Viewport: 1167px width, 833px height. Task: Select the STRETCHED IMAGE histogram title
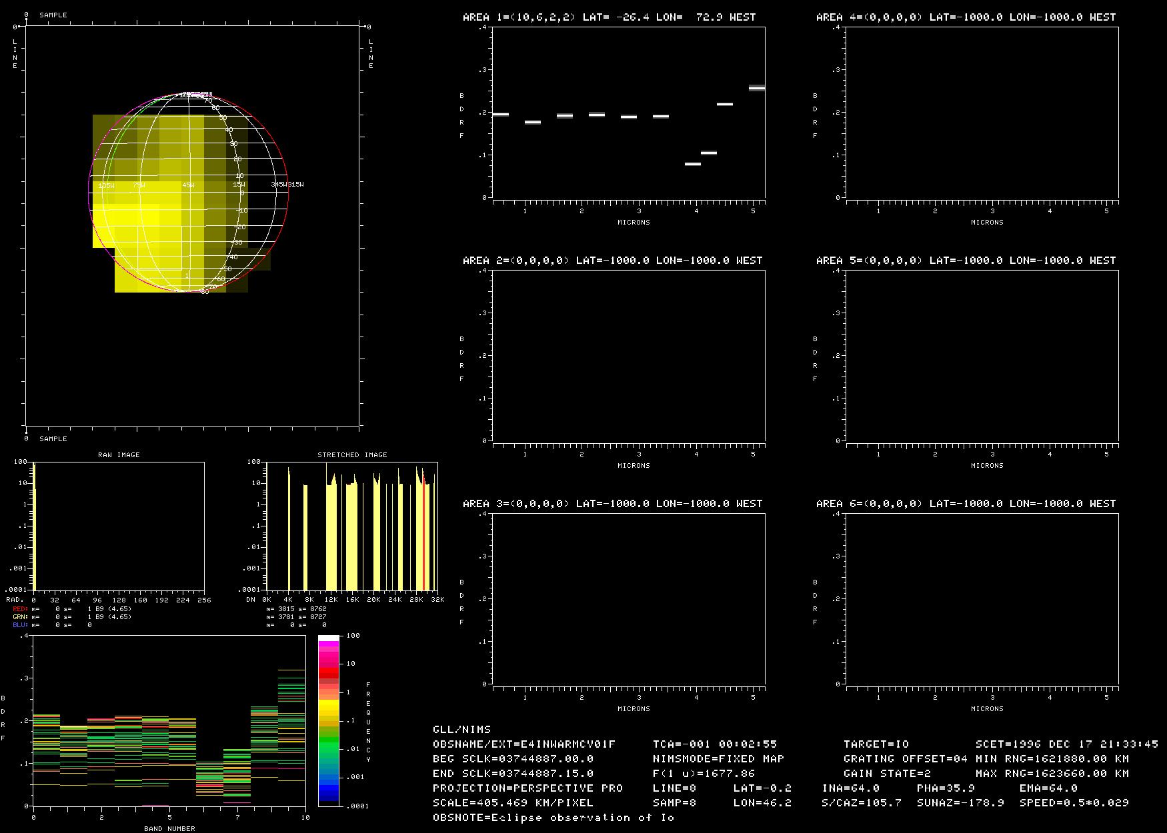coord(352,455)
